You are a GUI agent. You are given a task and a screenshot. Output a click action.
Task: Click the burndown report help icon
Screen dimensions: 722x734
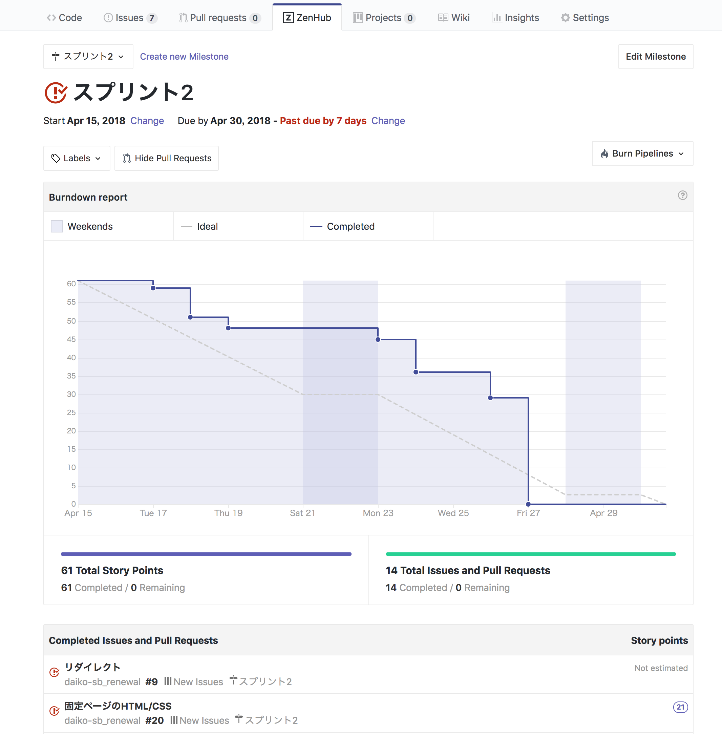[682, 196]
